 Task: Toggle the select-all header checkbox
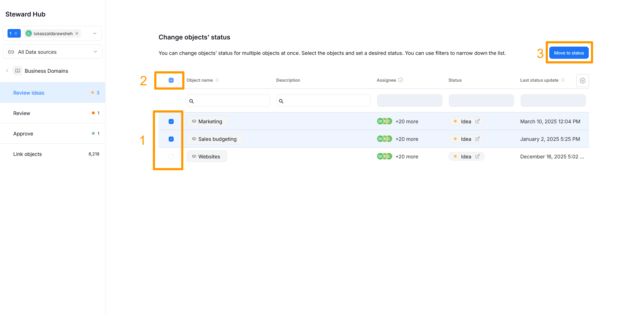tap(171, 80)
